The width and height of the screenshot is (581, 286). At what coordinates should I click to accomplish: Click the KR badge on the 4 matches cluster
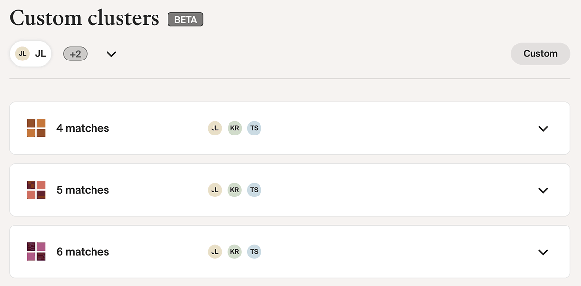pos(234,128)
